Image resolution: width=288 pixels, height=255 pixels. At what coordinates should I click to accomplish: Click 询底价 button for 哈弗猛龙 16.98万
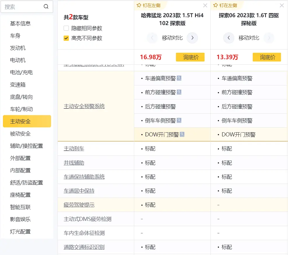tap(190, 57)
